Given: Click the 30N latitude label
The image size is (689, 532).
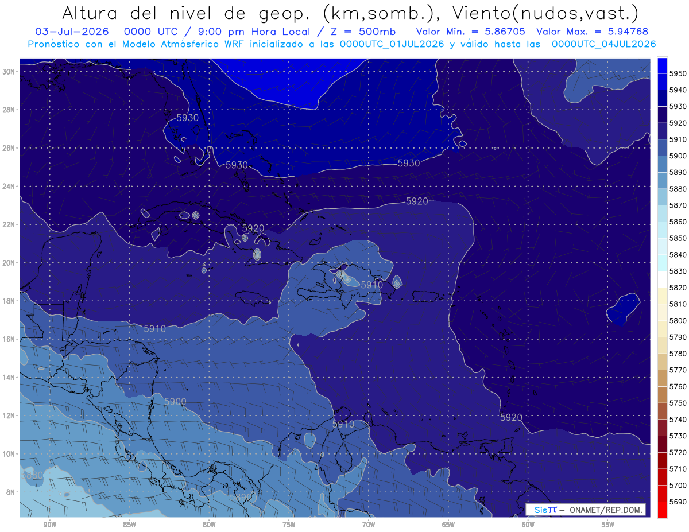Looking at the screenshot, I should click(x=8, y=72).
